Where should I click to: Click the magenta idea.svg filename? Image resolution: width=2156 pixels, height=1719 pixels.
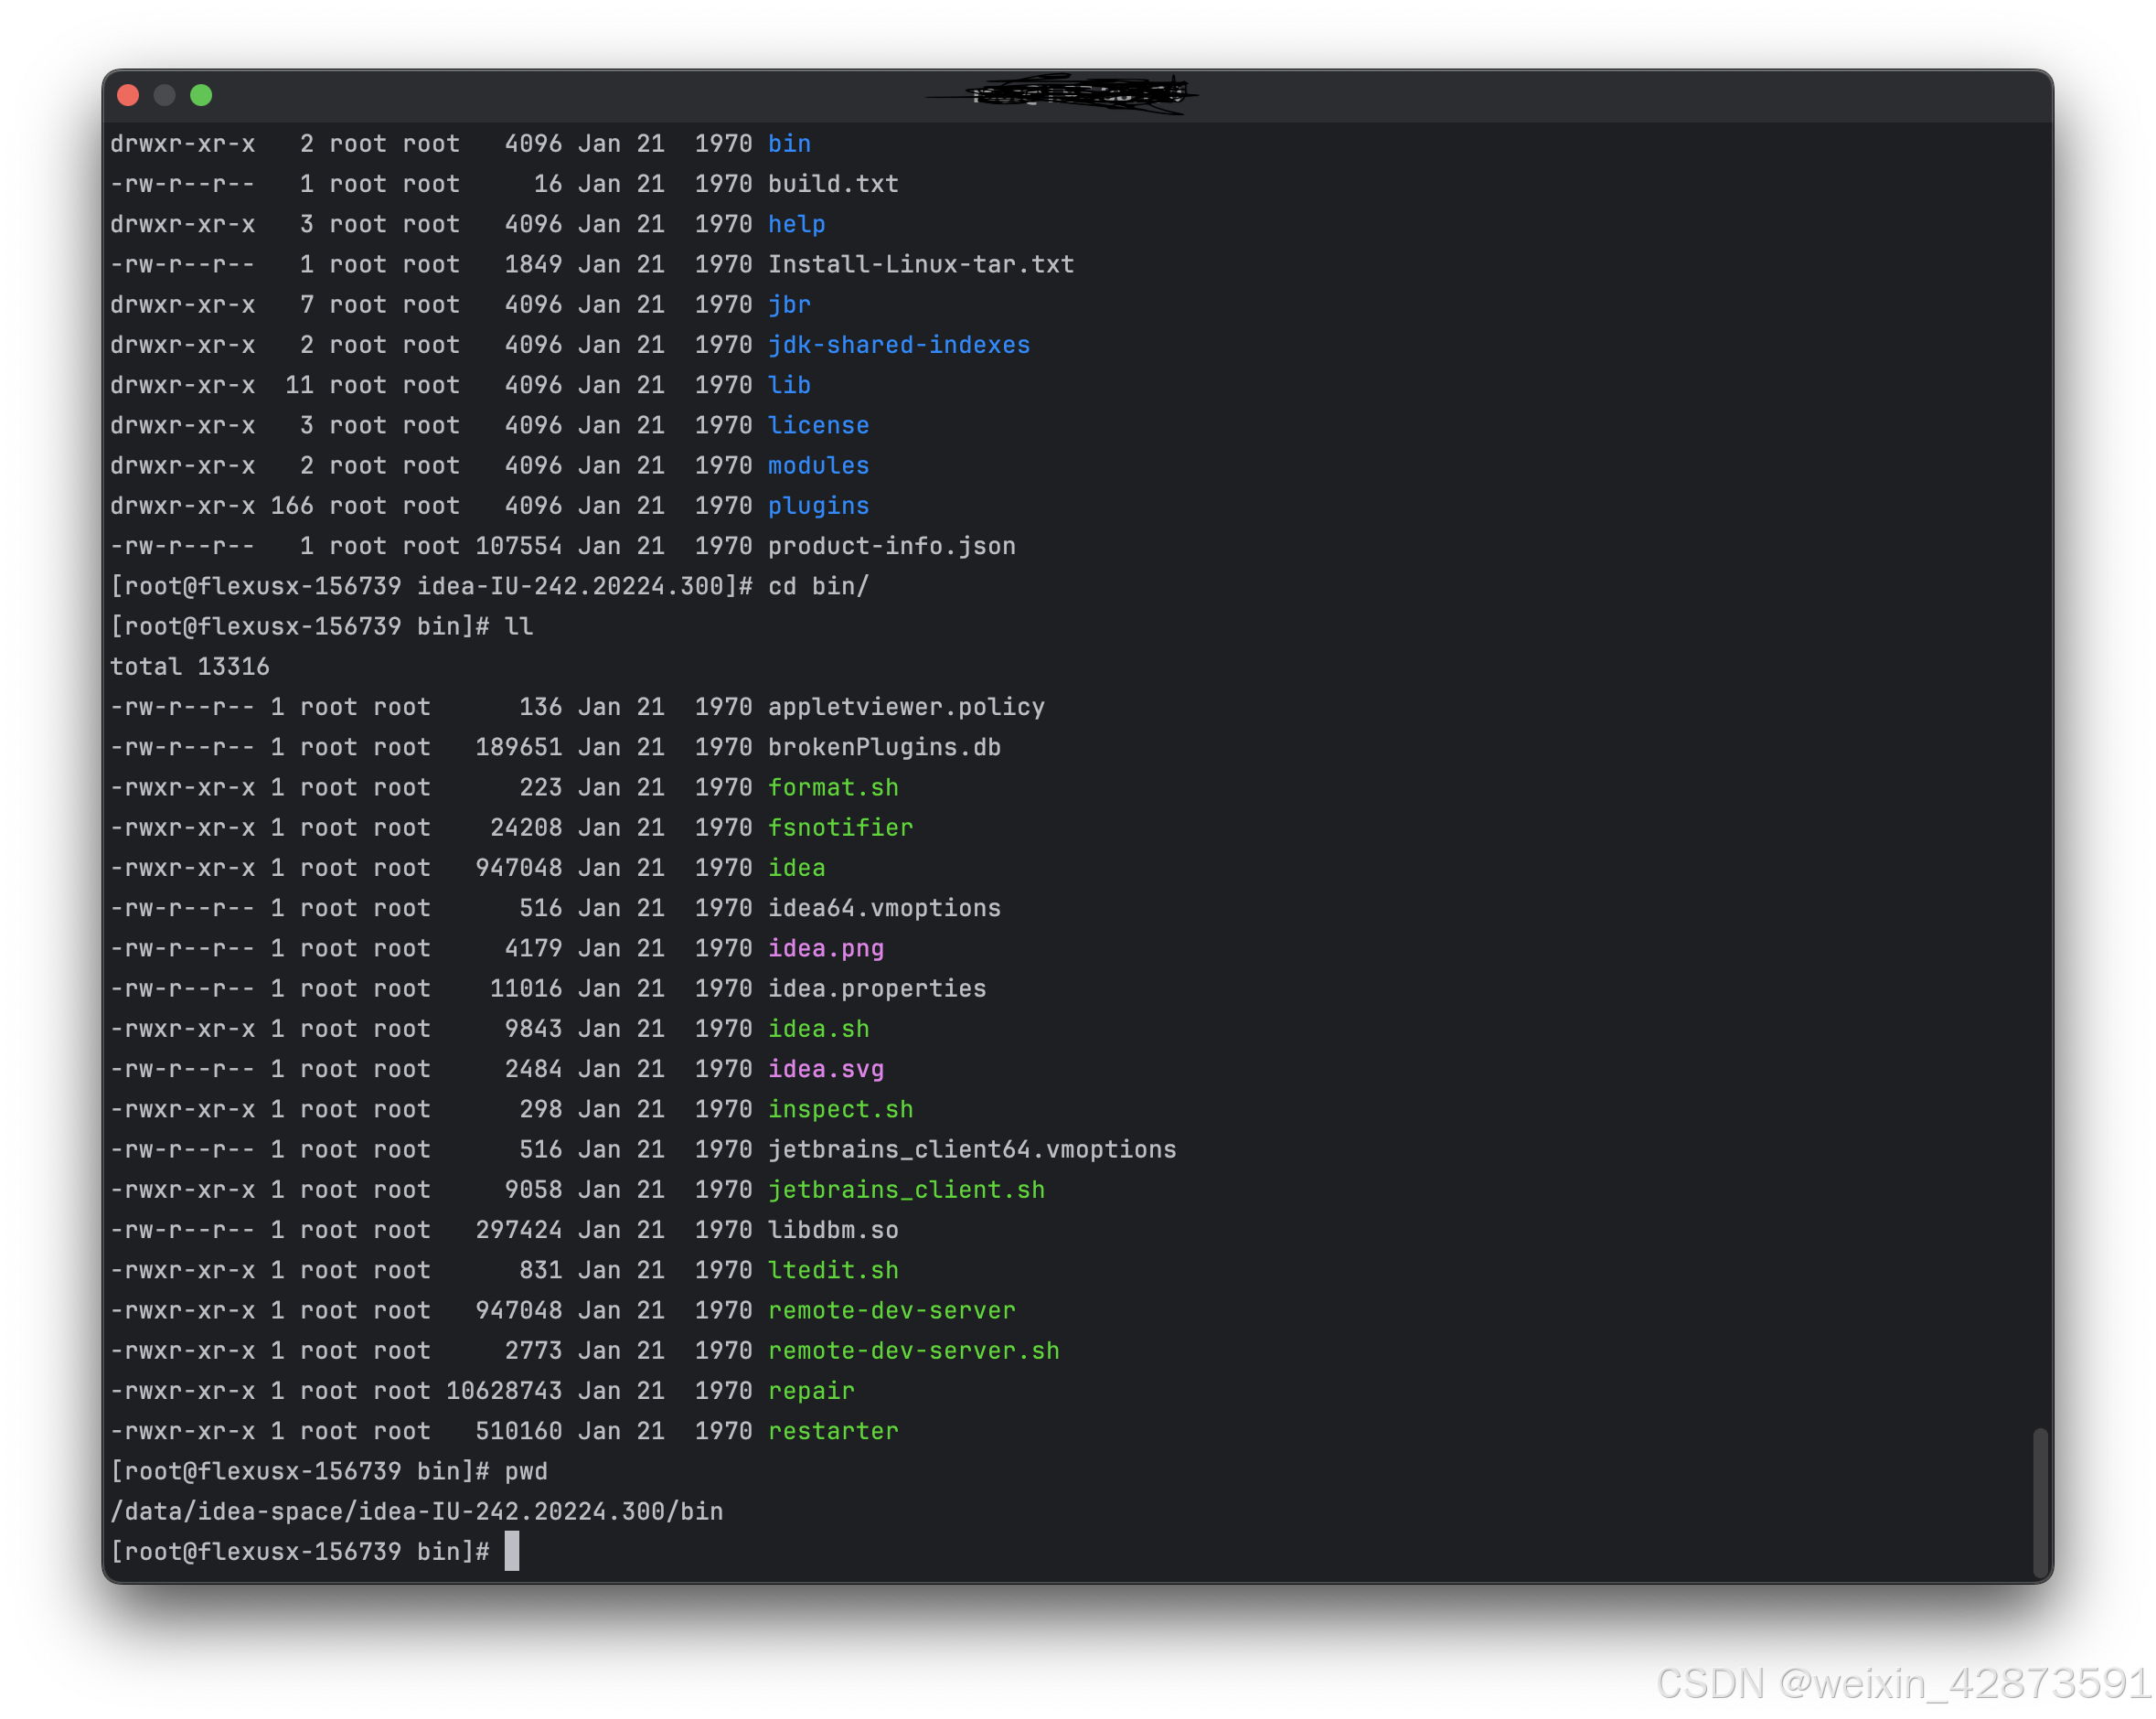825,1069
